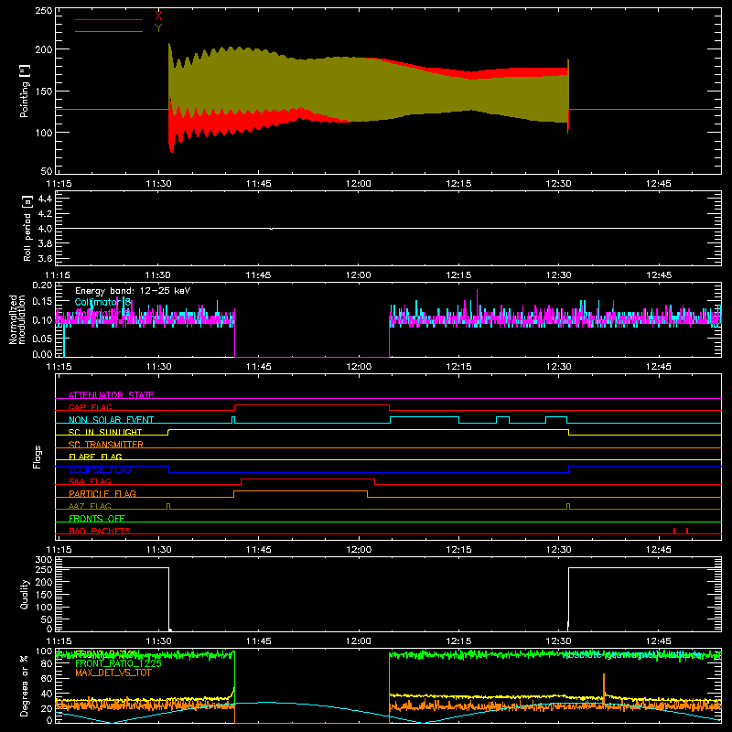Click the 12:15 label under the modulation plot

coord(458,367)
